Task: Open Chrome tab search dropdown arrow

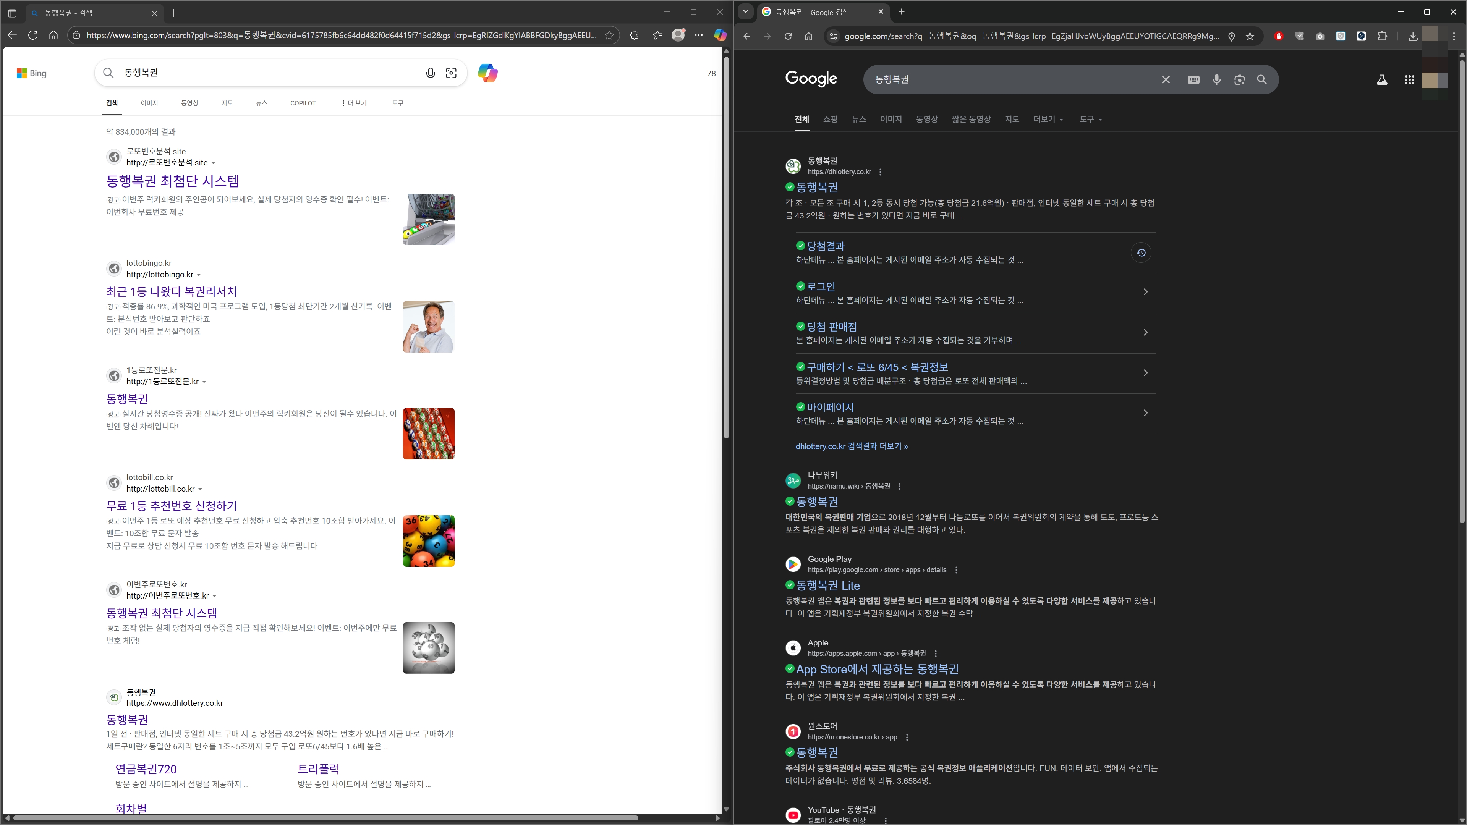Action: [x=745, y=11]
